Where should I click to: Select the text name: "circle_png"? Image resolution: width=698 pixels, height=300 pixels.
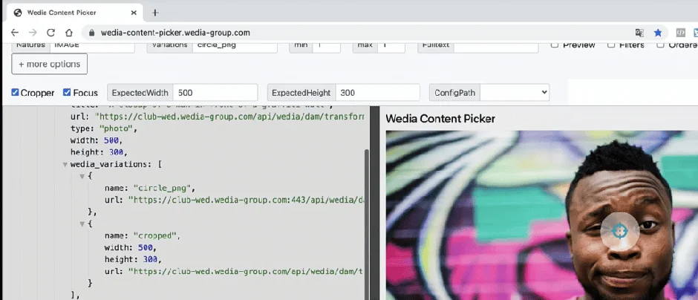150,188
